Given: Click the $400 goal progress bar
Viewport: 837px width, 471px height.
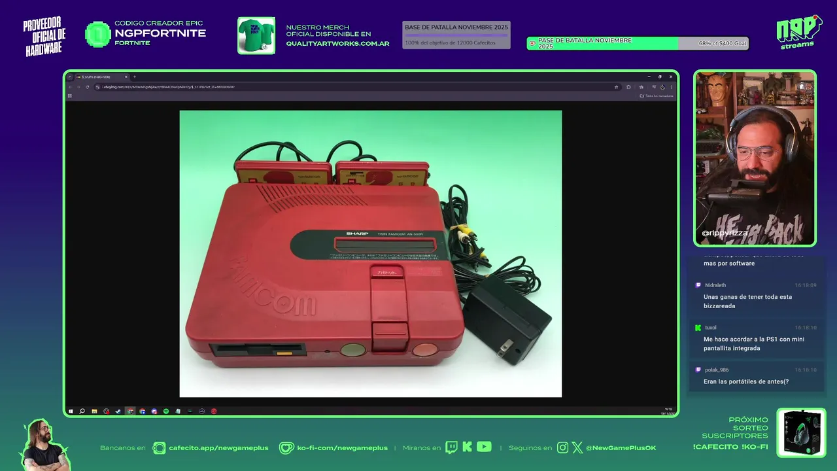Looking at the screenshot, I should pyautogui.click(x=638, y=43).
